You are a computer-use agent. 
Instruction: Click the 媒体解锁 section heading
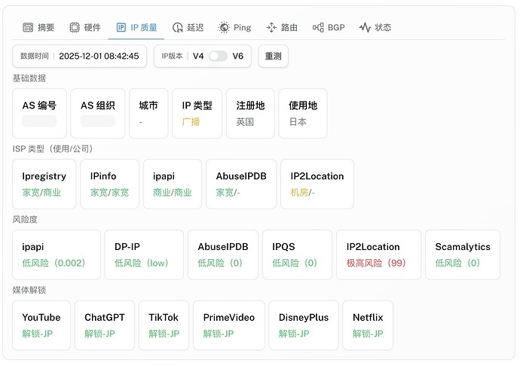(x=29, y=290)
